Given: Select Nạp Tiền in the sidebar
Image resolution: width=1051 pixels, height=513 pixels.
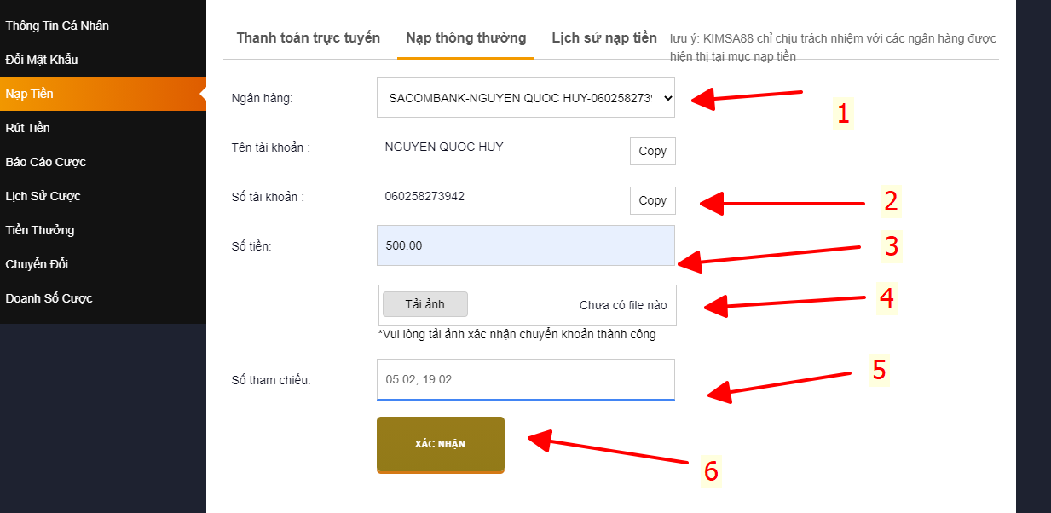Looking at the screenshot, I should point(30,94).
